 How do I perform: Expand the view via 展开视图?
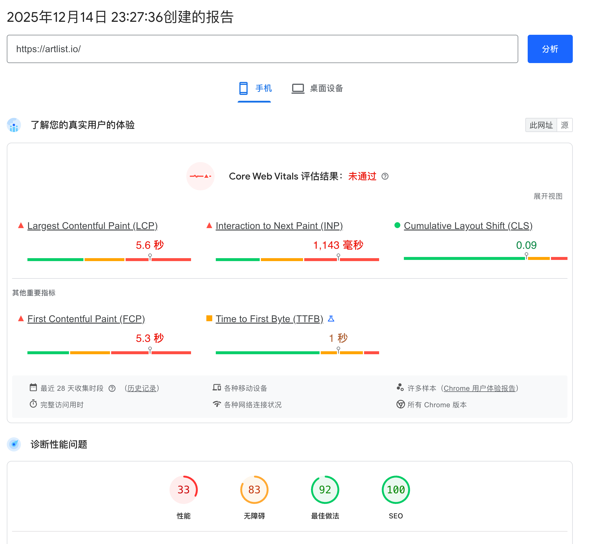pos(548,196)
